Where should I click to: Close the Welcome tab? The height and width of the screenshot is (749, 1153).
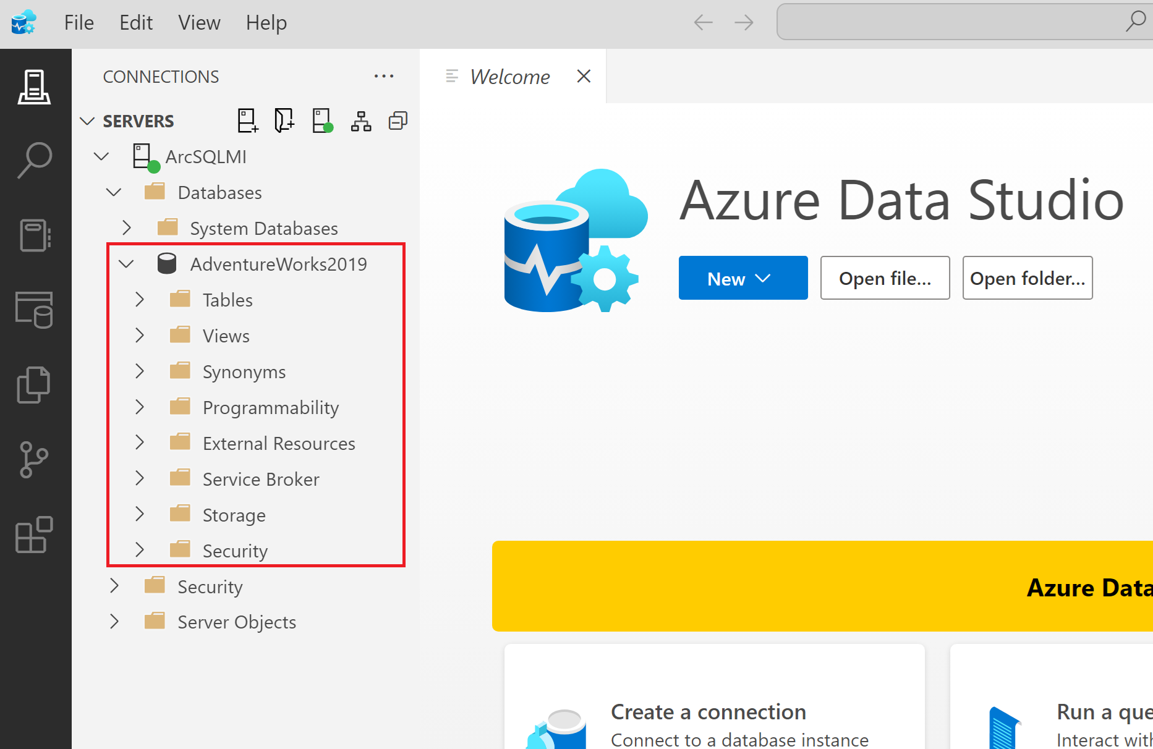(584, 76)
